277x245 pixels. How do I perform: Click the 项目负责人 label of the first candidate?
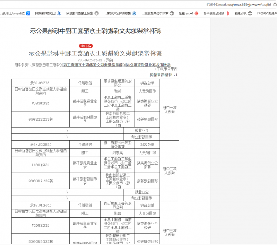click(x=147, y=91)
